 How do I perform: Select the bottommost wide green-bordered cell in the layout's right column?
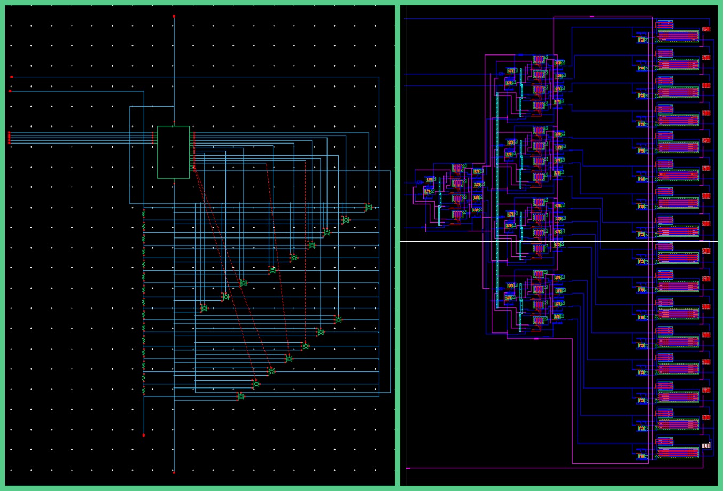click(678, 453)
